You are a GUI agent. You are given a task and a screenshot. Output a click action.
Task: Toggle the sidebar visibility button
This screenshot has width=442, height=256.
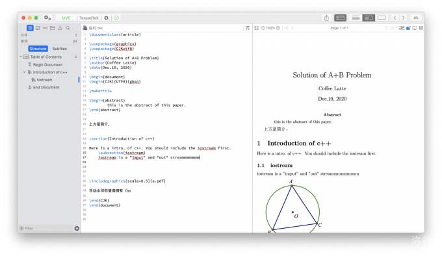(x=340, y=18)
